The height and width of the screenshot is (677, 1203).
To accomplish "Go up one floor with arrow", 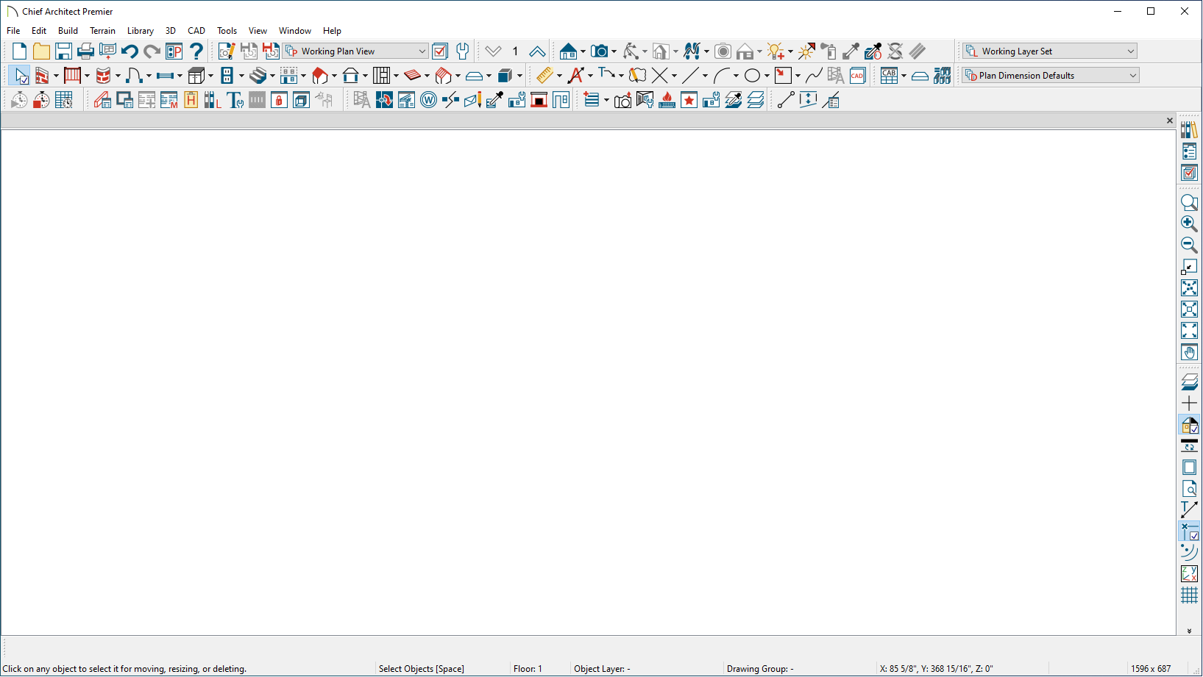I will (x=537, y=51).
